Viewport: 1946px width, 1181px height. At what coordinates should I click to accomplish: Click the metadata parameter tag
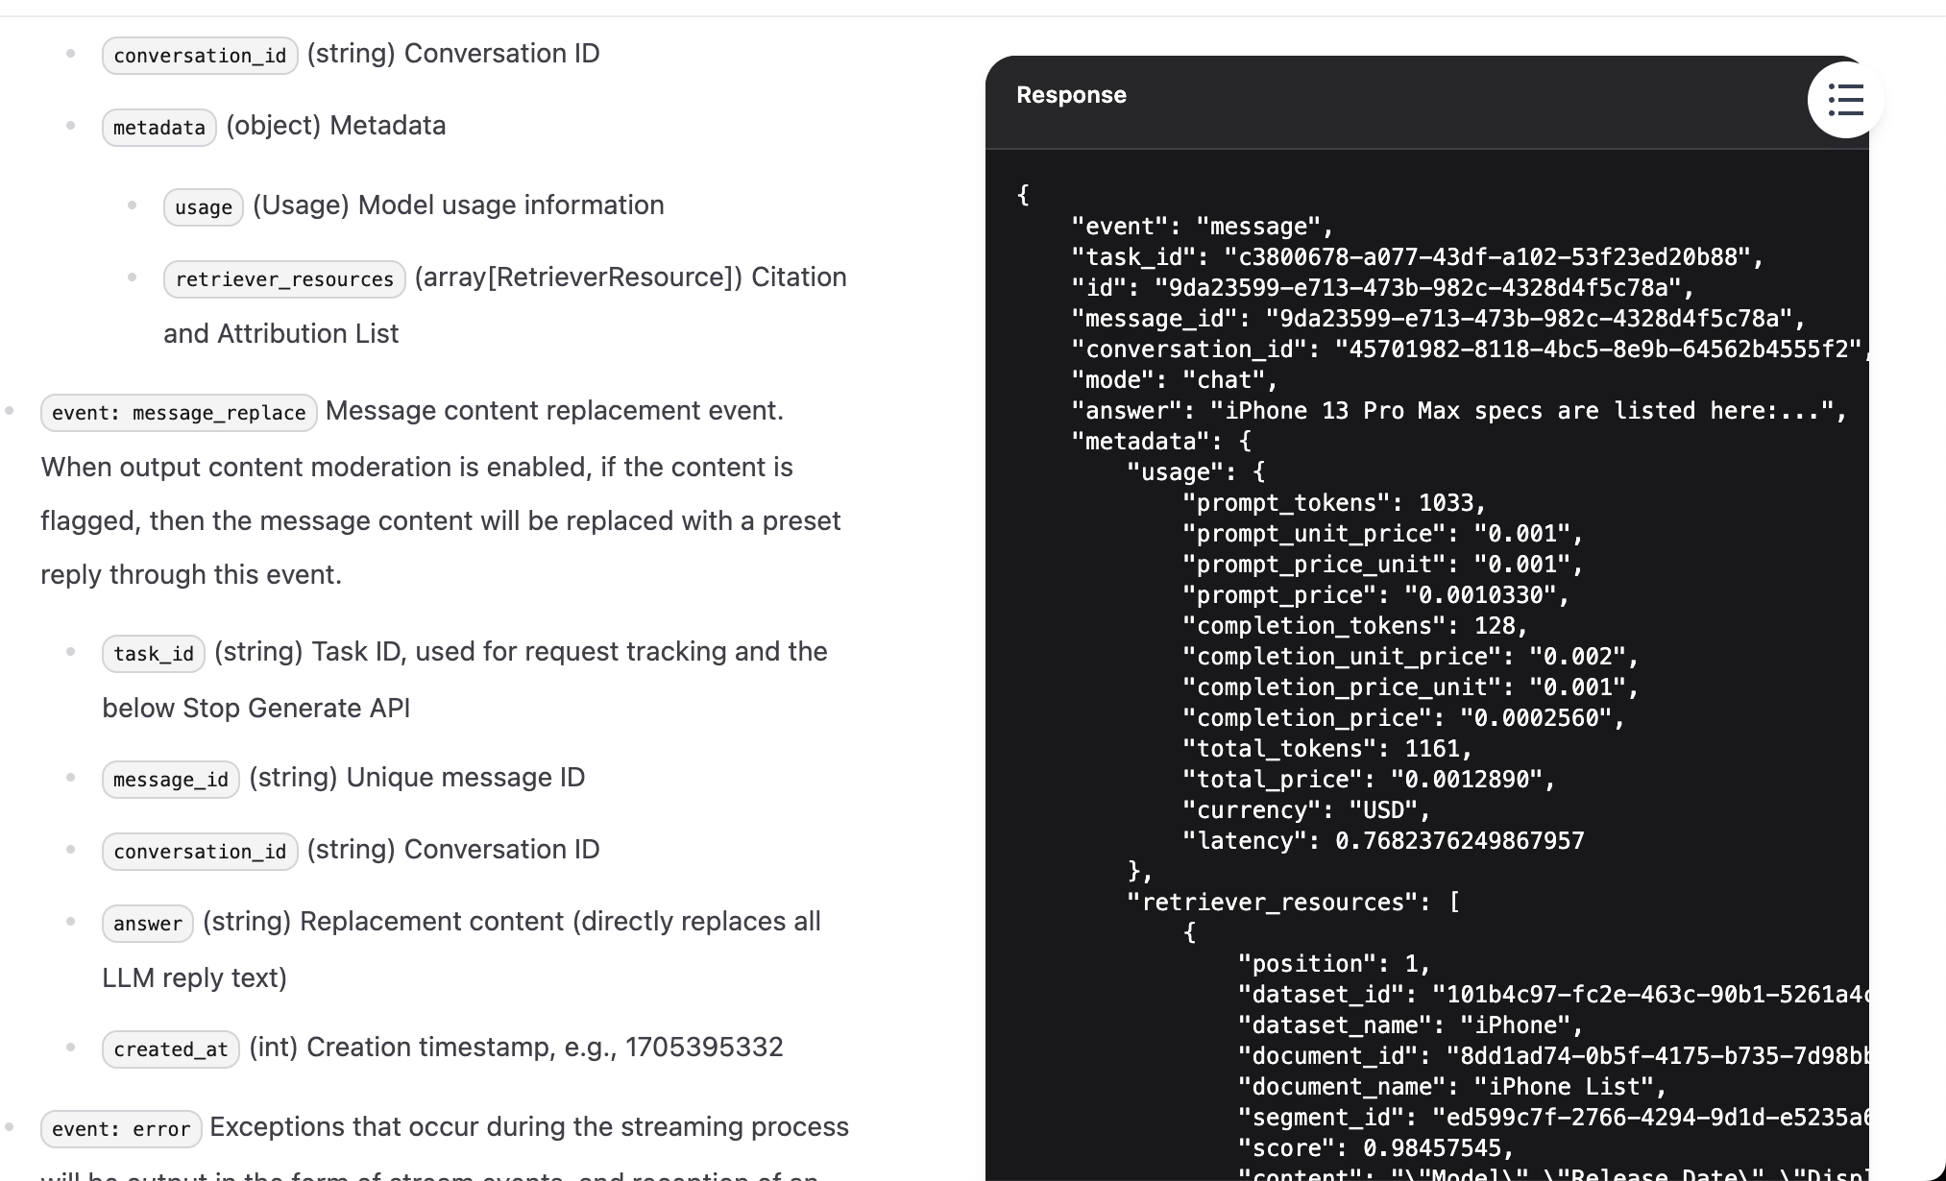159,128
